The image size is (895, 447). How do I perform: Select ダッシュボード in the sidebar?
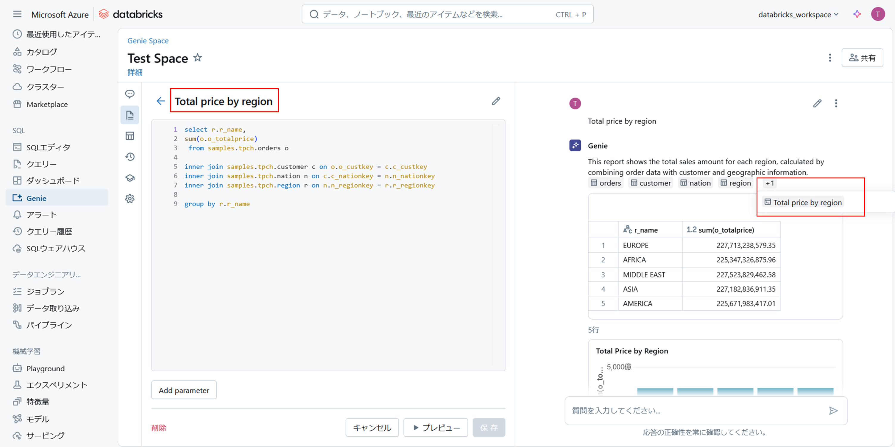click(x=53, y=181)
